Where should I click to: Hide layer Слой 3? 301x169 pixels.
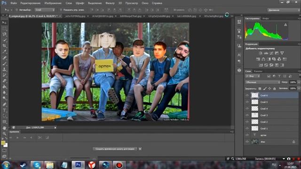pyautogui.click(x=247, y=115)
